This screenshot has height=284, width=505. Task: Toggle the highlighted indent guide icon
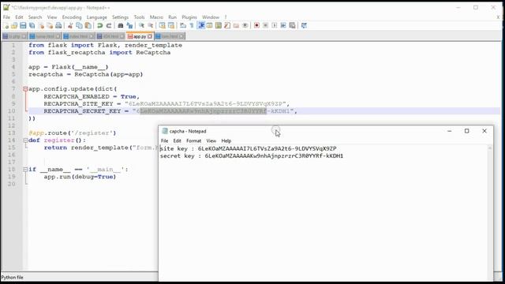201,25
